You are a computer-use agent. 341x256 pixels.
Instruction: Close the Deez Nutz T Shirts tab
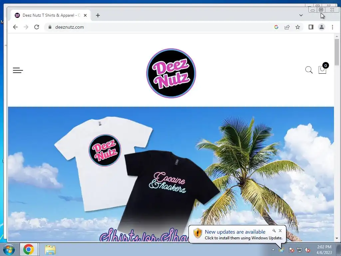pos(85,15)
